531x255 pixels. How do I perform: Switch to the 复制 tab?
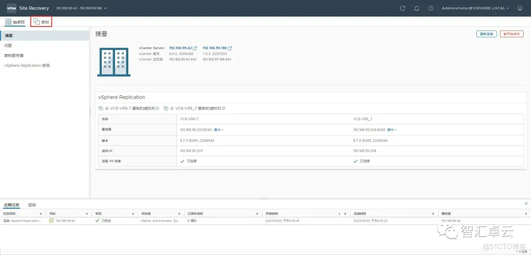point(41,22)
